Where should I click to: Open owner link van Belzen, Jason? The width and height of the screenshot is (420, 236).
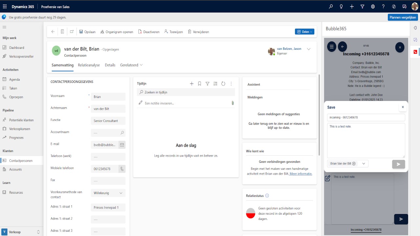pos(289,49)
